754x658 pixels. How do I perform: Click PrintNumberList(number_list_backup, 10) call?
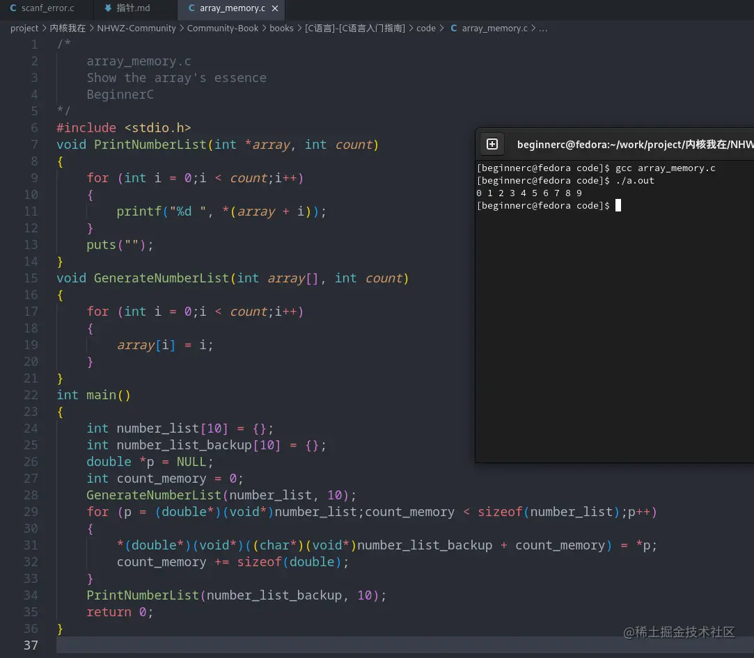click(x=236, y=595)
